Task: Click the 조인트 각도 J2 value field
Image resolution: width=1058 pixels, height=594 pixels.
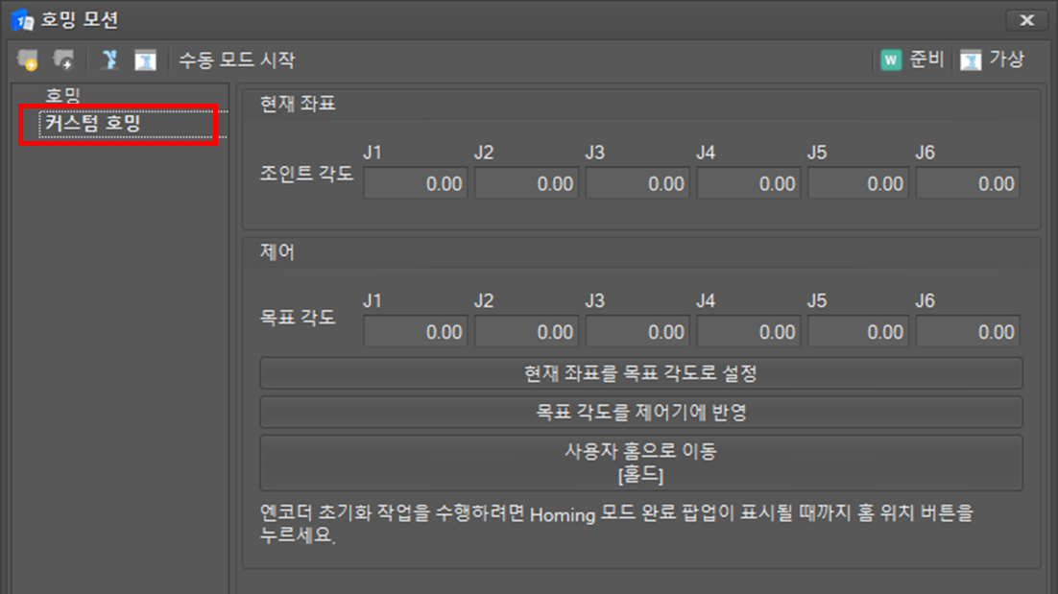Action: [526, 183]
